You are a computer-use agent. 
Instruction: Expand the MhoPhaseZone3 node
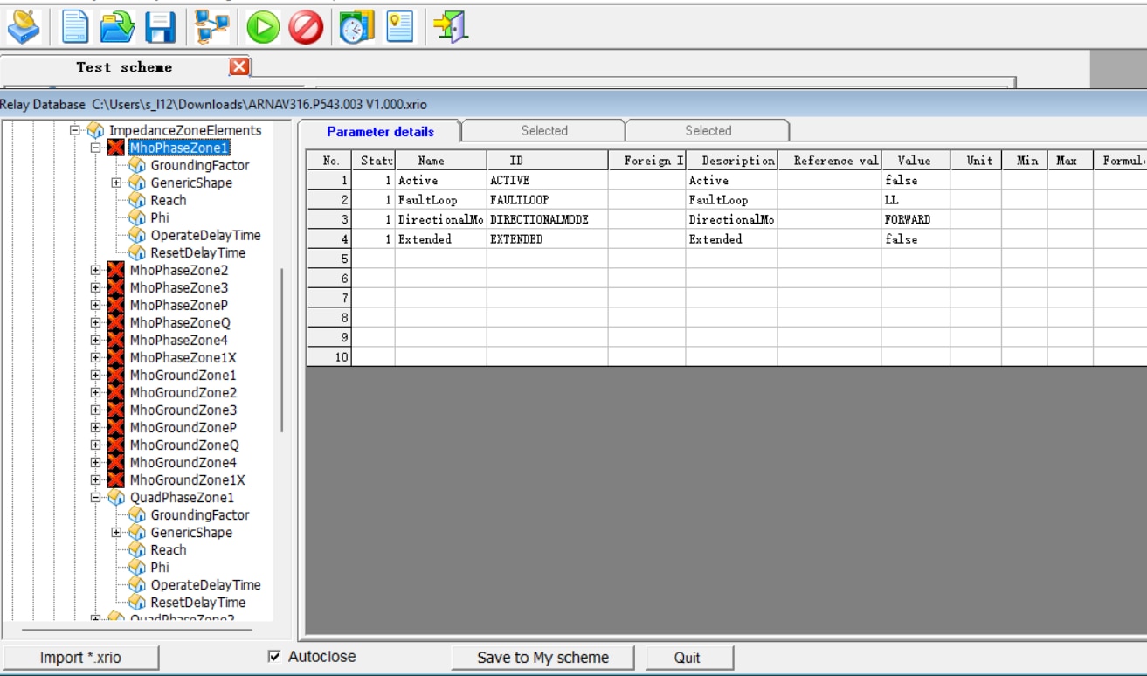pyautogui.click(x=95, y=287)
